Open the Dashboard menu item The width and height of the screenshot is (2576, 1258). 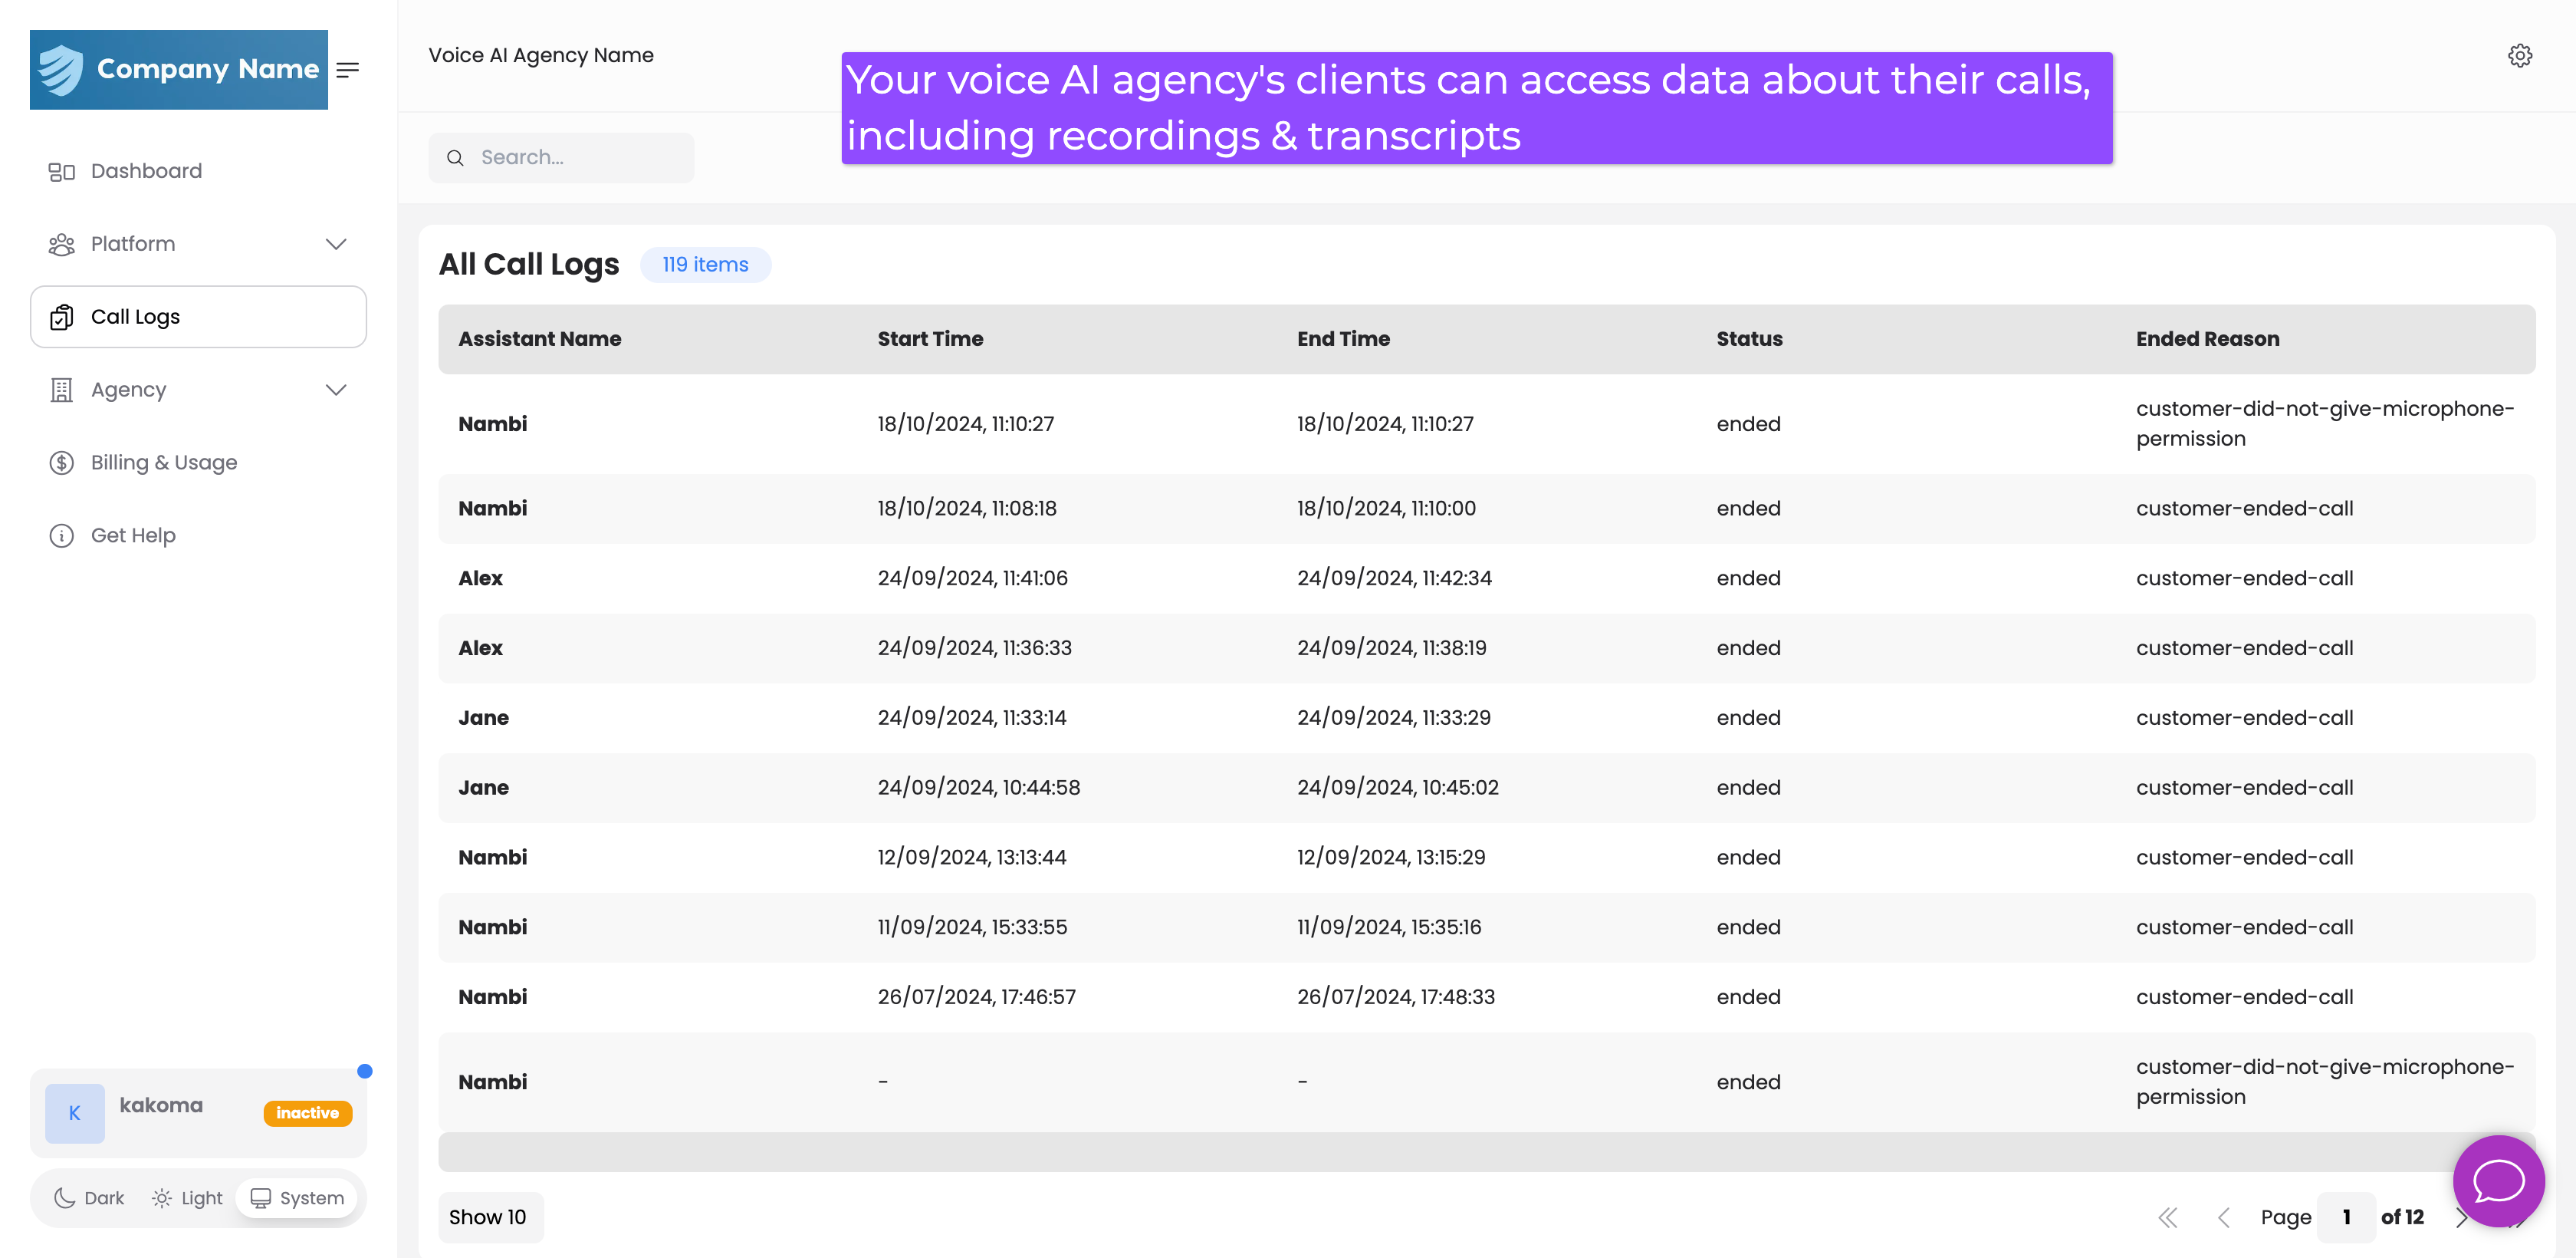[146, 171]
